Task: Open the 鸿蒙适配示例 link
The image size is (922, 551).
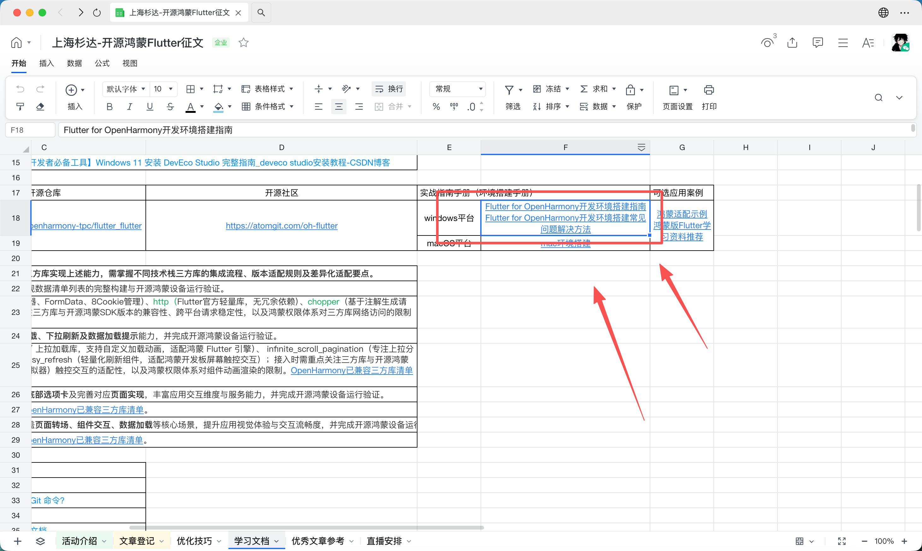Action: pos(682,214)
